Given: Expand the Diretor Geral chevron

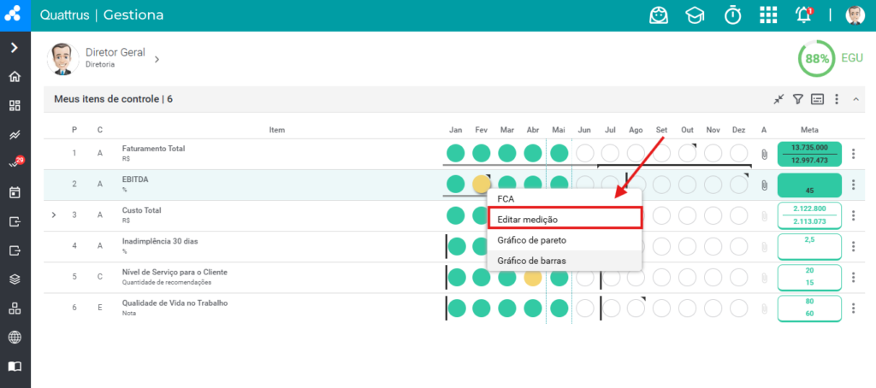Looking at the screenshot, I should coord(157,59).
